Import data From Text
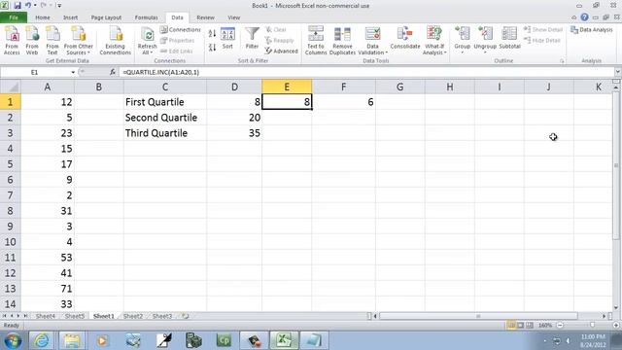This screenshot has height=350, width=622. point(52,41)
